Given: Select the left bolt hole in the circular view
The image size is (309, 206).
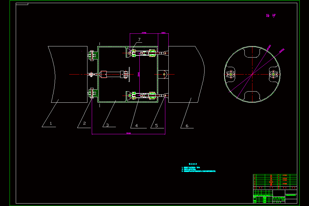Looking at the screenshot, I should click(231, 74).
